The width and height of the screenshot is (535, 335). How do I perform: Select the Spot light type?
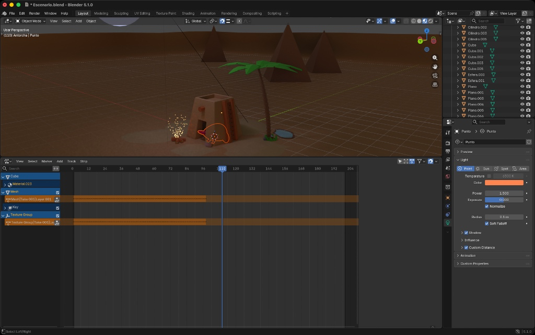[x=501, y=169]
